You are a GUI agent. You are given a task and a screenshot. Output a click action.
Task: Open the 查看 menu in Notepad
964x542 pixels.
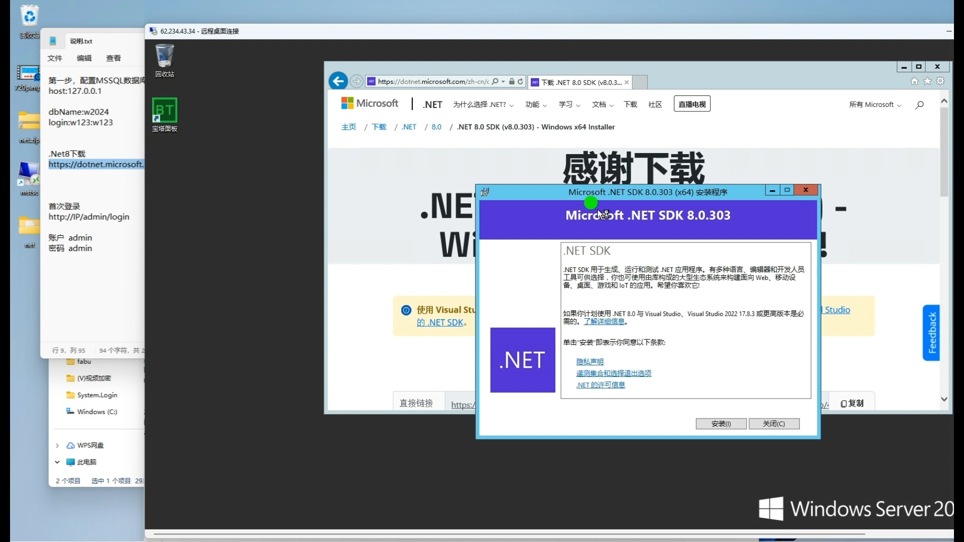click(x=113, y=58)
